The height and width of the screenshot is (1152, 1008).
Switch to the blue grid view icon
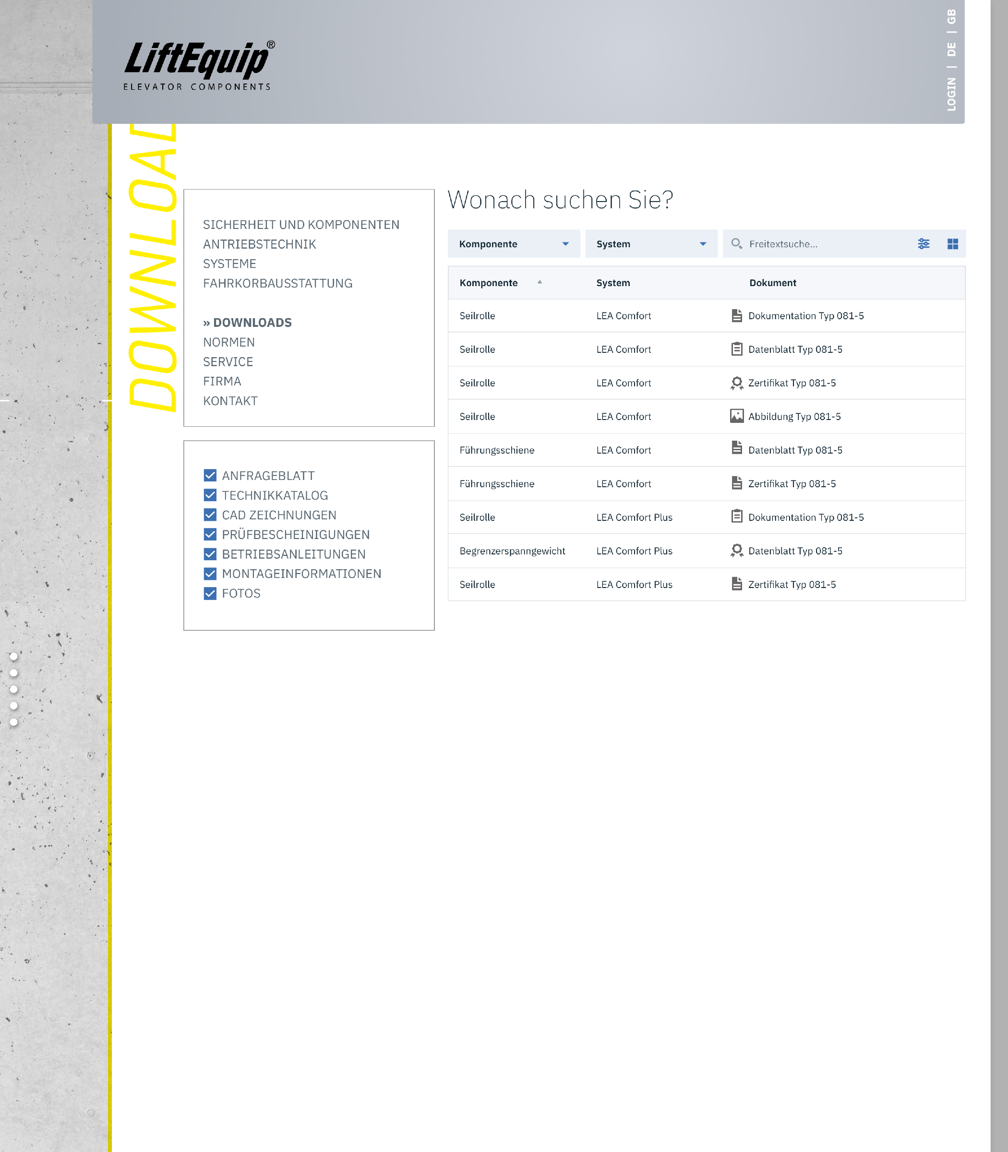(952, 243)
